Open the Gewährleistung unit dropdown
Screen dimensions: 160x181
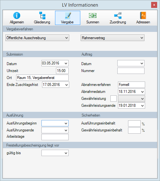point(132,99)
